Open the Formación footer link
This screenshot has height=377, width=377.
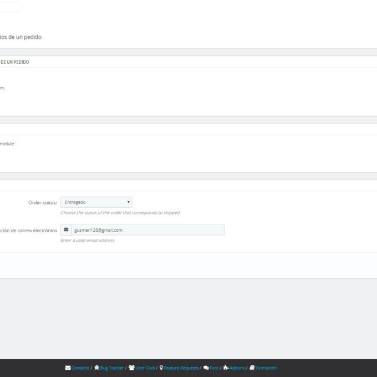pyautogui.click(x=266, y=368)
